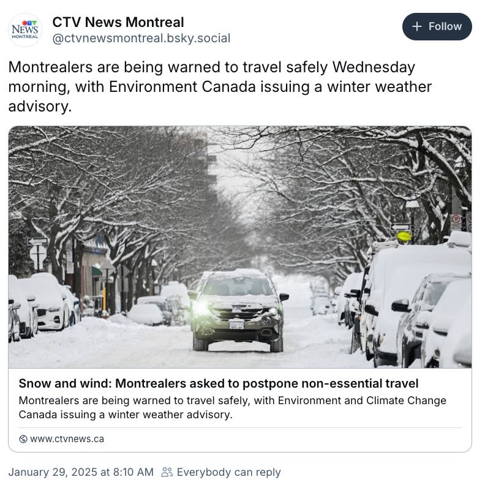
Task: Click the plus icon in Follow button
Action: 416,26
